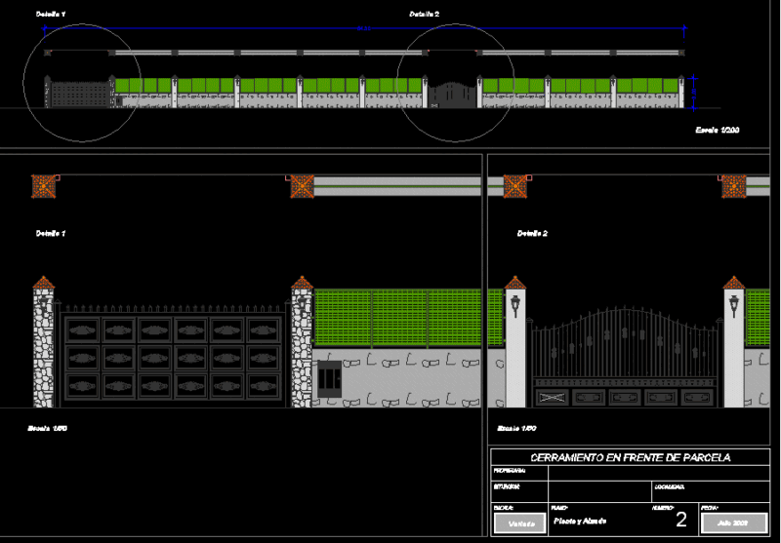Click the 'Planta y Alzado' plan name

(580, 522)
